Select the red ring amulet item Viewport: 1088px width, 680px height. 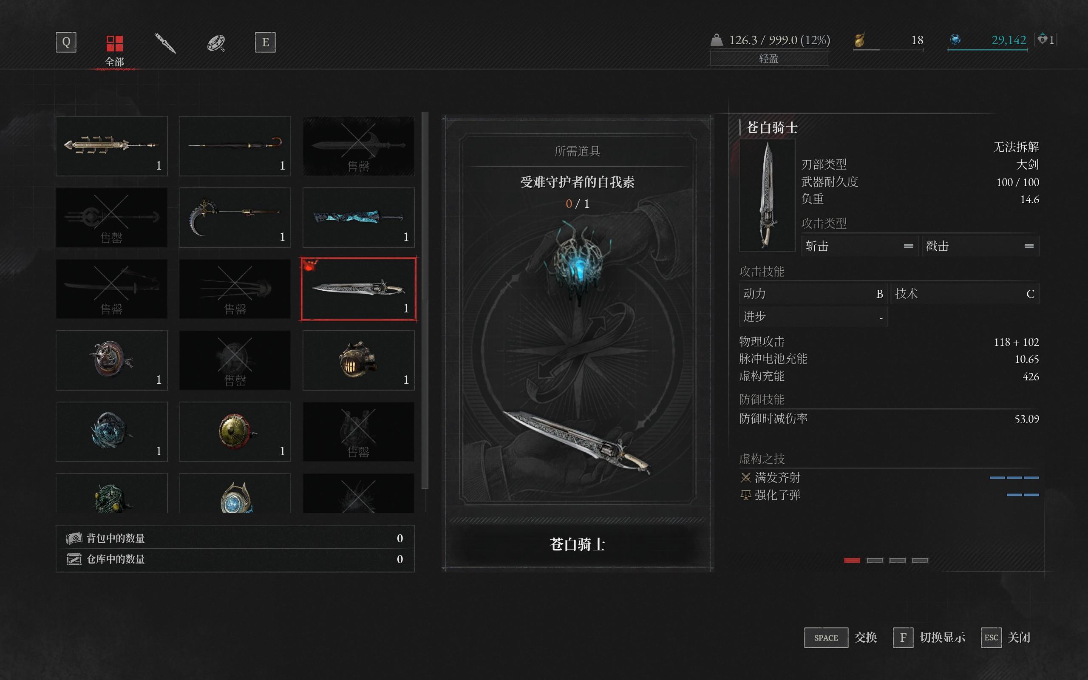pos(111,360)
